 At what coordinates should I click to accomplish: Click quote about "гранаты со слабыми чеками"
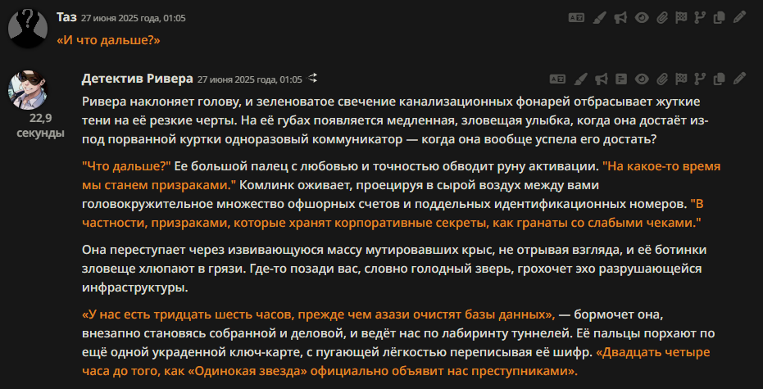pos(393,214)
